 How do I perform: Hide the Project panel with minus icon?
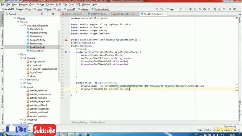(57, 14)
